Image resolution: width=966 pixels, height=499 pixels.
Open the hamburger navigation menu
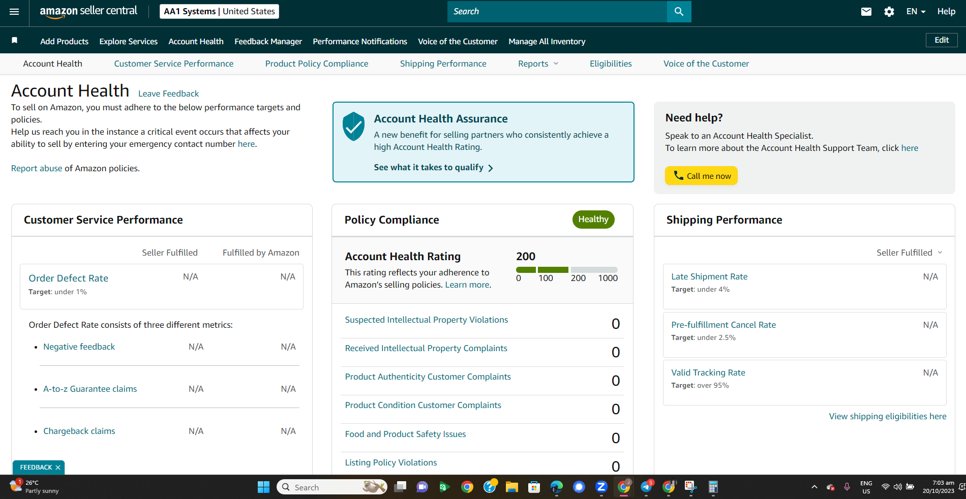(x=14, y=11)
